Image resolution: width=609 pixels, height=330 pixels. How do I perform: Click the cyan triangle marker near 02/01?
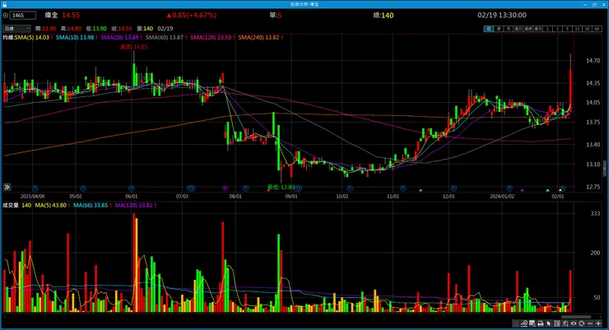tap(547, 190)
